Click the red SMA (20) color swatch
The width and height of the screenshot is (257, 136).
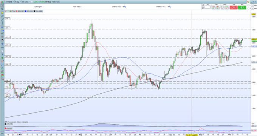pyautogui.click(x=17, y=11)
